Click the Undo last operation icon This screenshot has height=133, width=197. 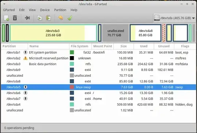point(61,18)
